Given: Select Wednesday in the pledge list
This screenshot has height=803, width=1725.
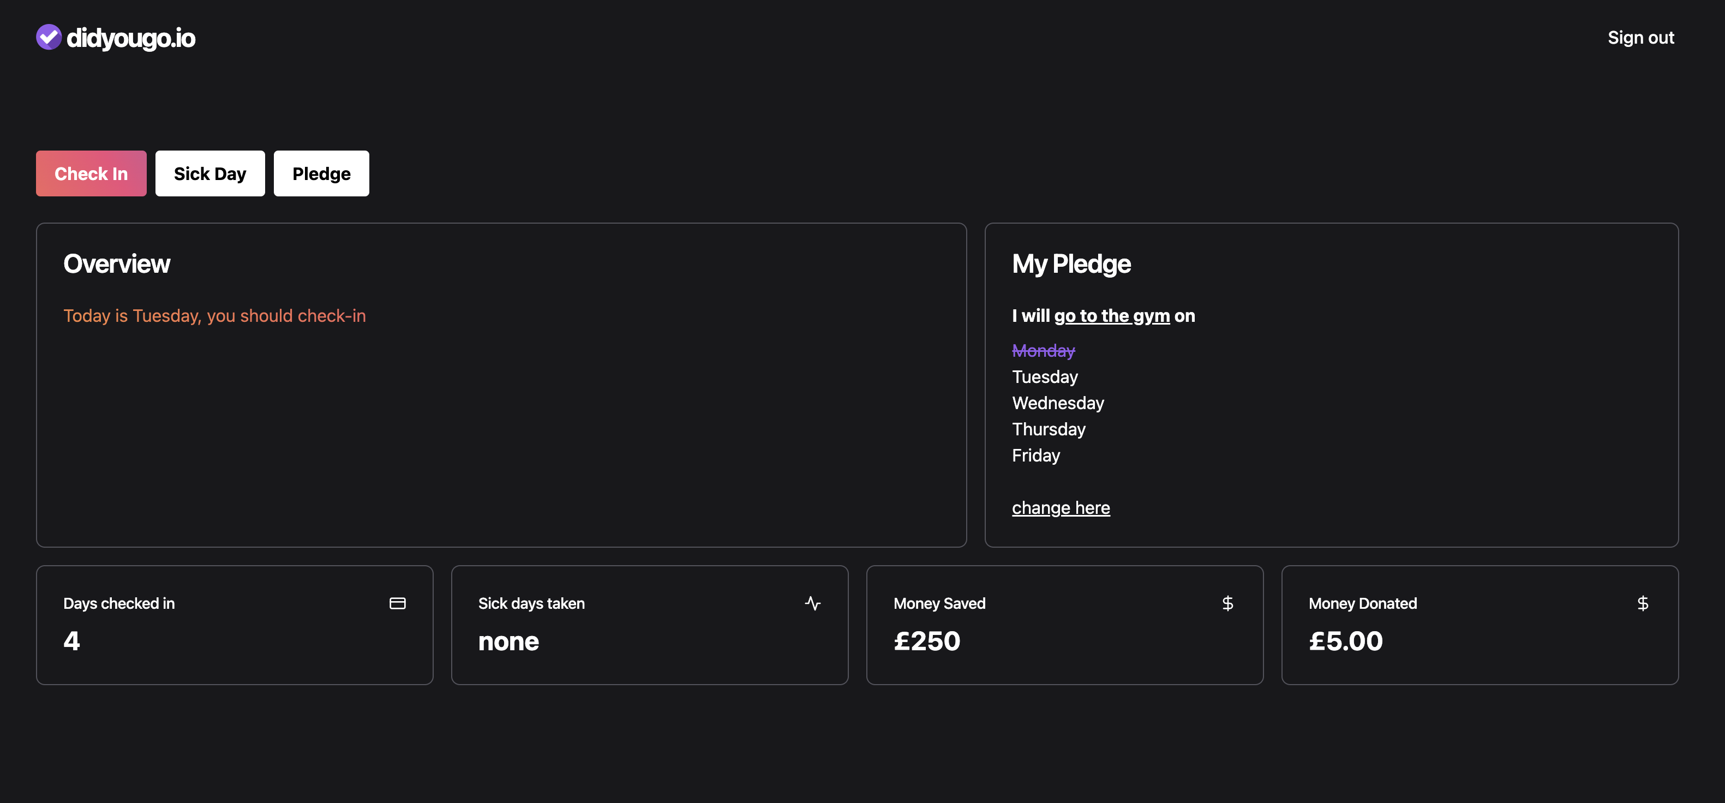Looking at the screenshot, I should [1058, 403].
